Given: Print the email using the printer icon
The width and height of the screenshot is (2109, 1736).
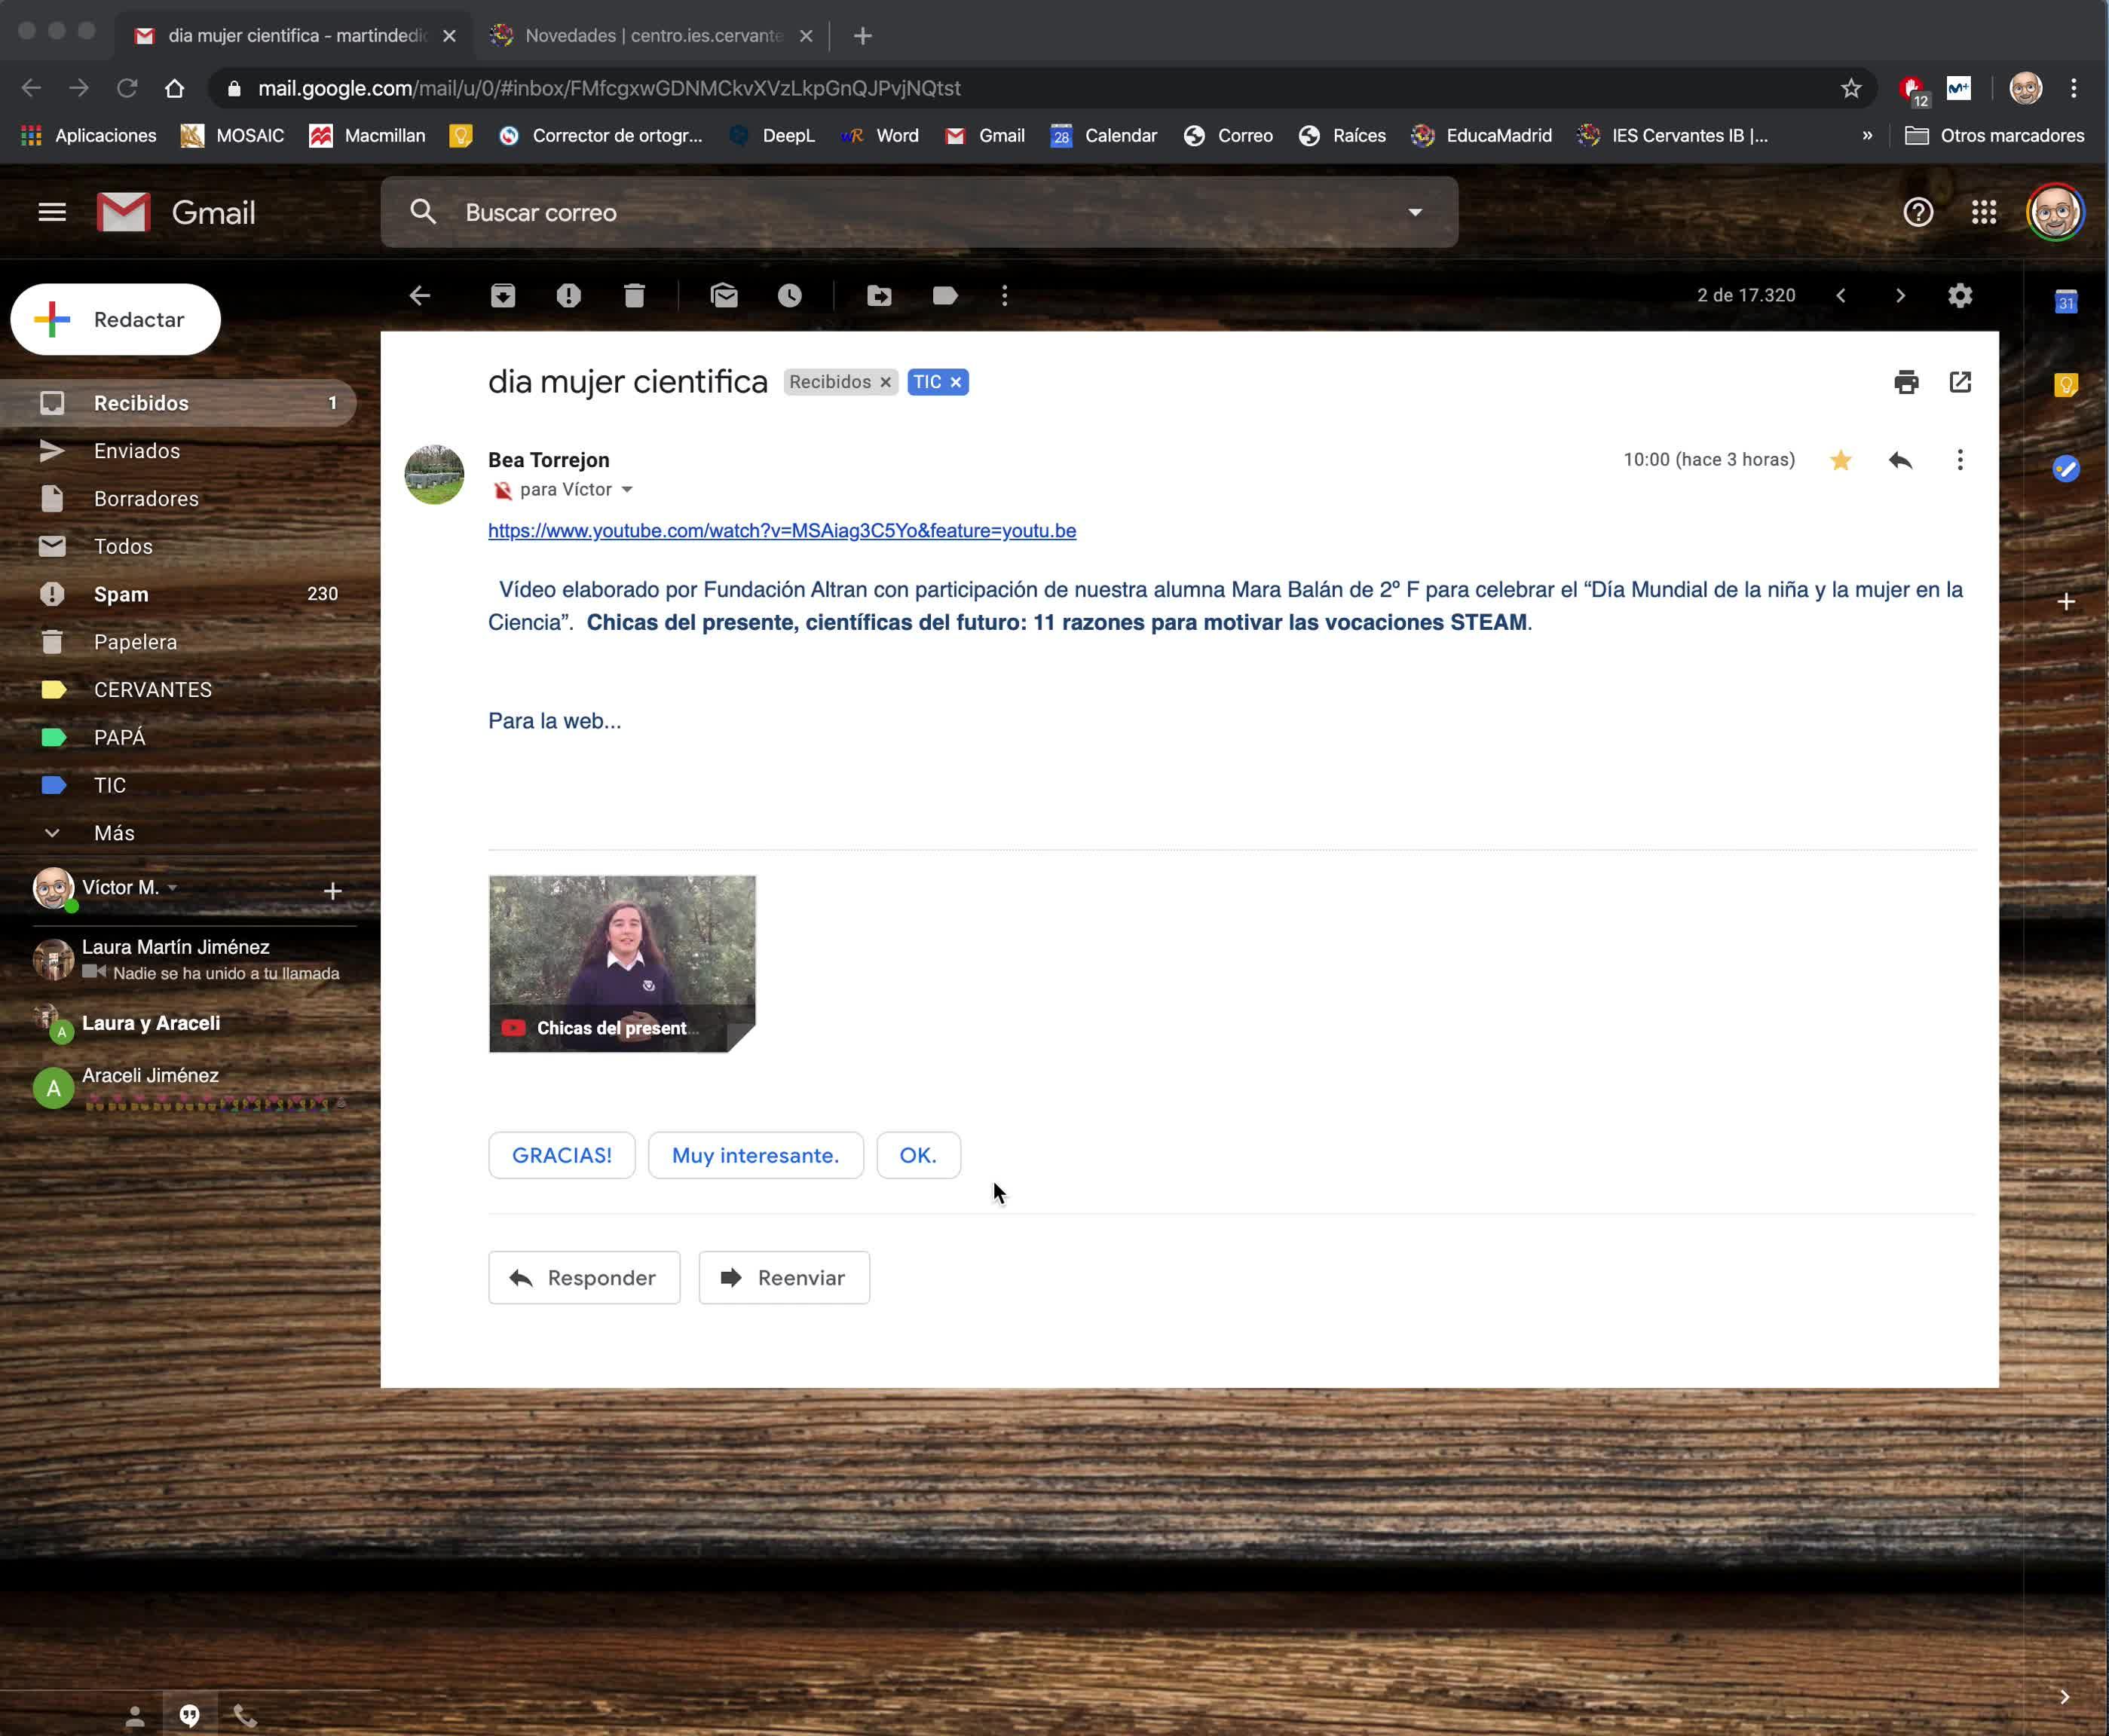Looking at the screenshot, I should click(x=1906, y=382).
